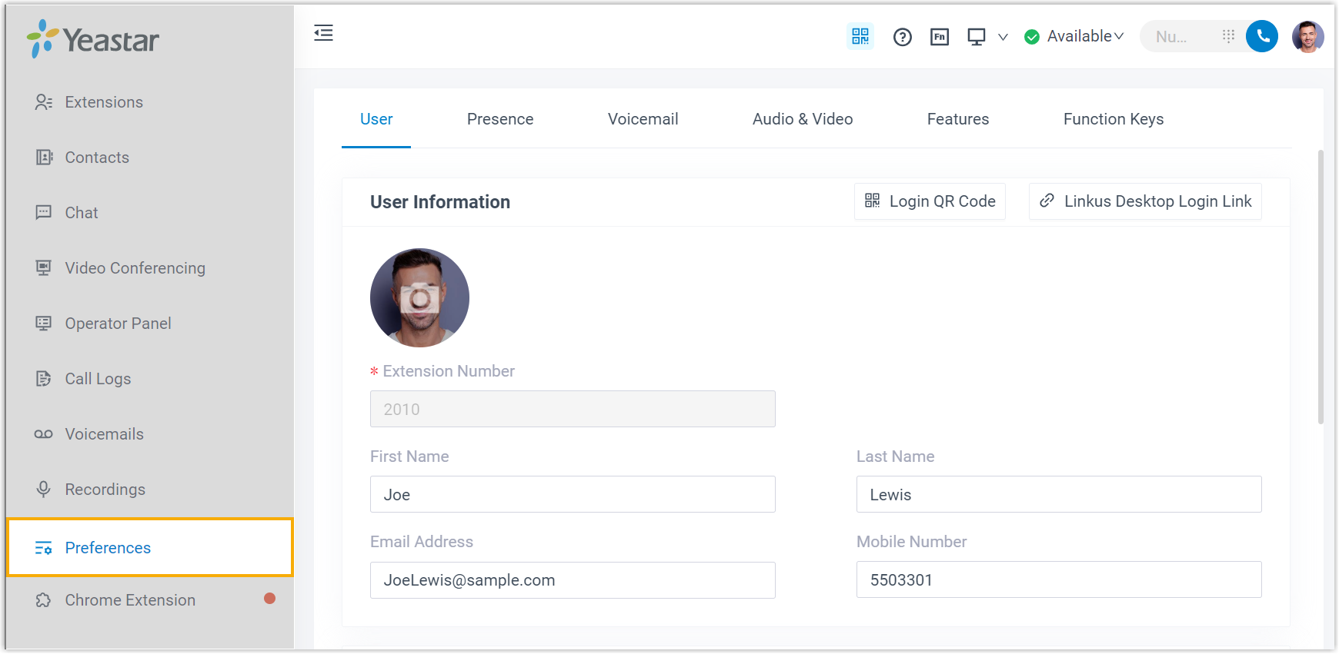Screen dimensions: 1339x654
Task: Select Preferences in the sidebar
Action: coord(150,547)
